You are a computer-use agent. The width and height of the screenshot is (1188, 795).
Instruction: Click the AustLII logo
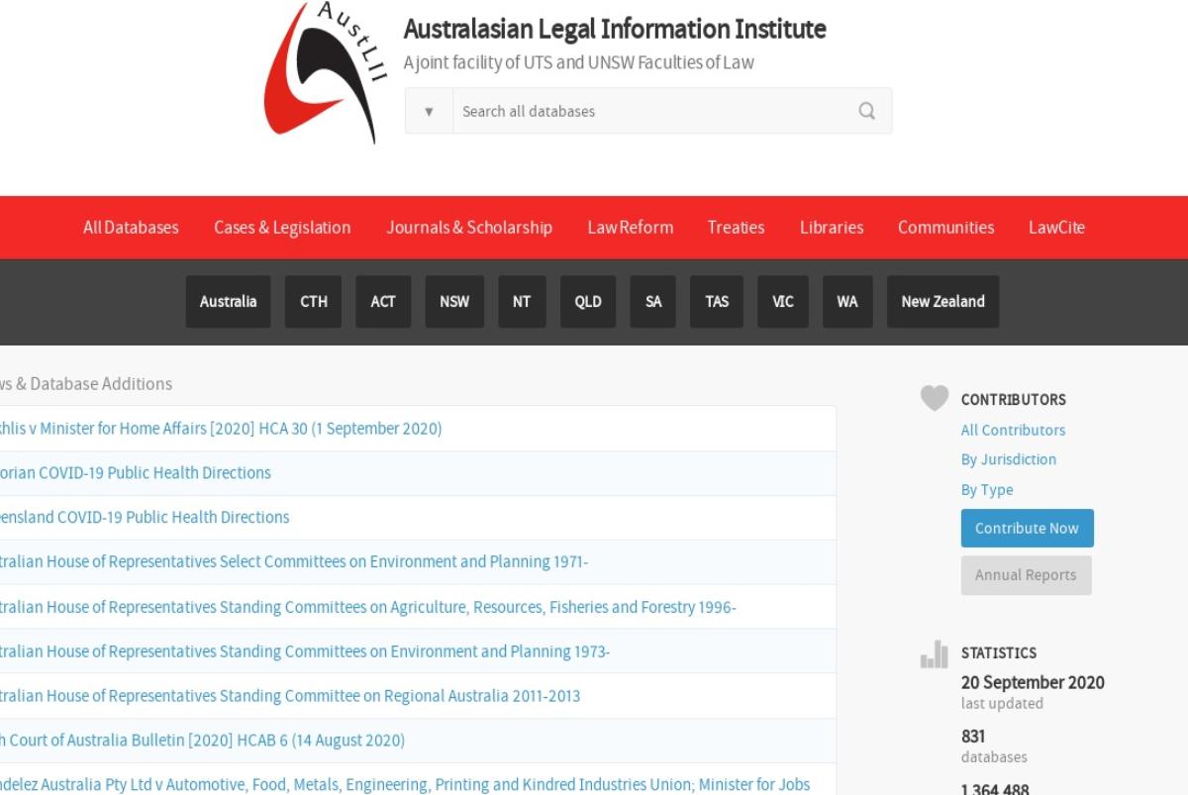point(325,72)
